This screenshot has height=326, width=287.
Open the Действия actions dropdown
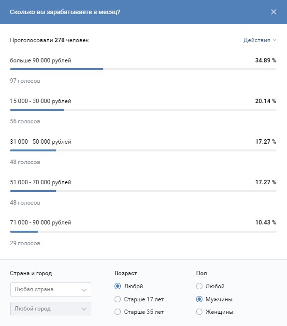pyautogui.click(x=259, y=40)
